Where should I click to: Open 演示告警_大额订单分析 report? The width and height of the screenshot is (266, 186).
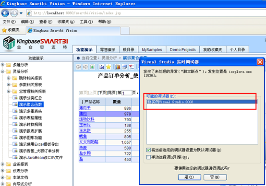[39, 151]
